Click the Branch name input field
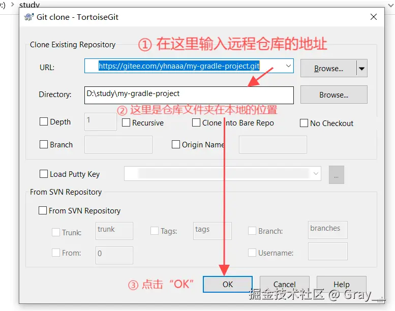The image size is (395, 311). point(118,144)
